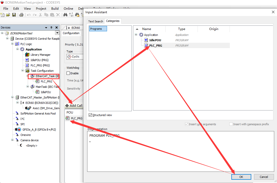Collapse Application in Input Assistant list

[x=136, y=35]
